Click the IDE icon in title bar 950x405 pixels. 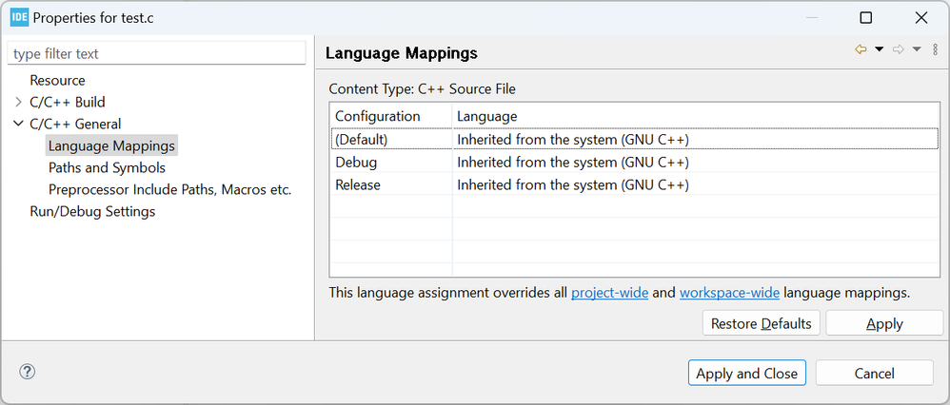point(18,17)
